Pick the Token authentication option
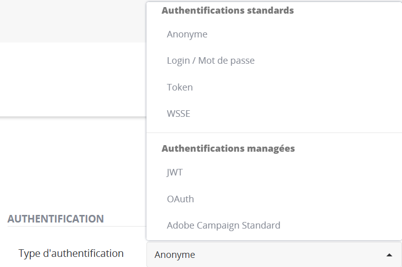The image size is (402, 267). click(180, 87)
